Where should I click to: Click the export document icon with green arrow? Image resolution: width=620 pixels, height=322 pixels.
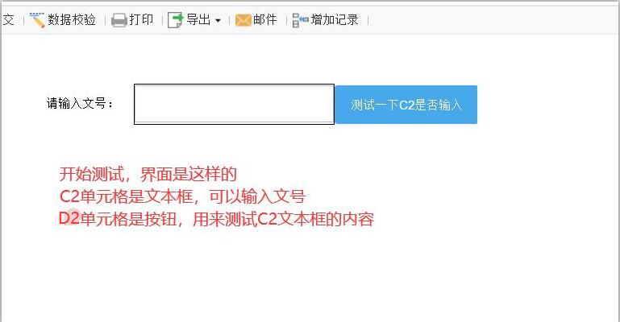click(176, 20)
